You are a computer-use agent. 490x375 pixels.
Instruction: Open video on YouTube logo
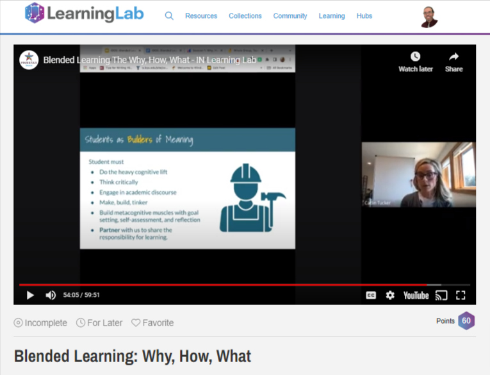pos(416,296)
